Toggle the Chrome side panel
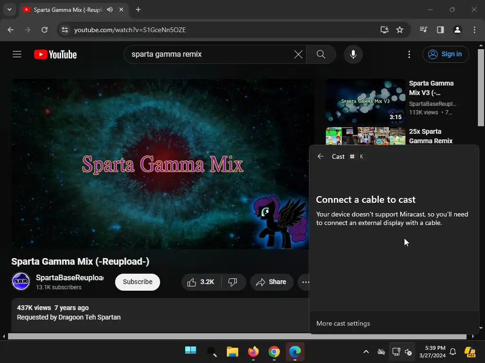Screen dimensions: 485x363 440,30
